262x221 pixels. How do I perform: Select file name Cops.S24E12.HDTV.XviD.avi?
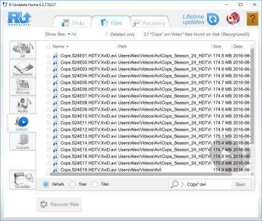[89, 129]
